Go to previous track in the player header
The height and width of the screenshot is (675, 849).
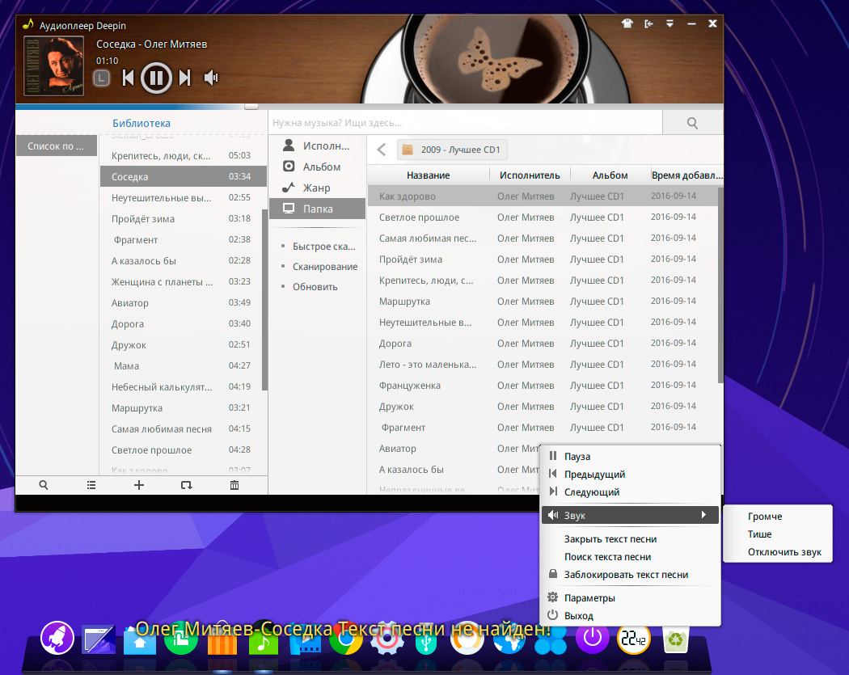coord(127,78)
